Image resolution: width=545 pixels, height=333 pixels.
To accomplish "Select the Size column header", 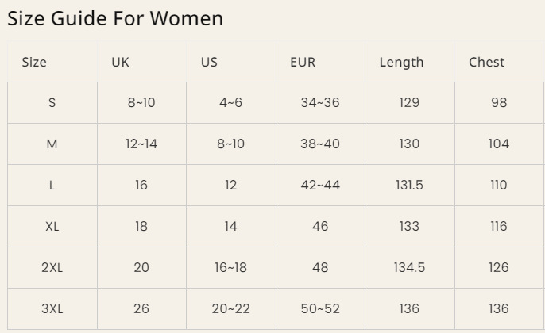I will [34, 62].
